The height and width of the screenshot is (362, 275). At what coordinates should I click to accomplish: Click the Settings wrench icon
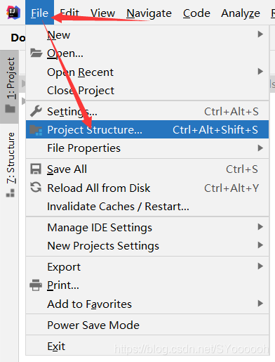(x=36, y=111)
